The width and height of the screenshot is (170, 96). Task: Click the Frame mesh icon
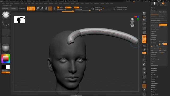(x=144, y=60)
